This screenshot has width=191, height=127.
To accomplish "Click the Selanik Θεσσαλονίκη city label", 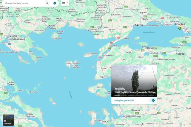I will click(x=17, y=37).
